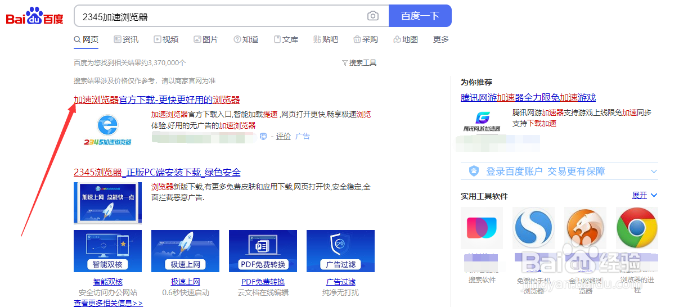This screenshot has width=679, height=307.
Task: Click 查看更多相关信息 link
Action: [x=108, y=303]
